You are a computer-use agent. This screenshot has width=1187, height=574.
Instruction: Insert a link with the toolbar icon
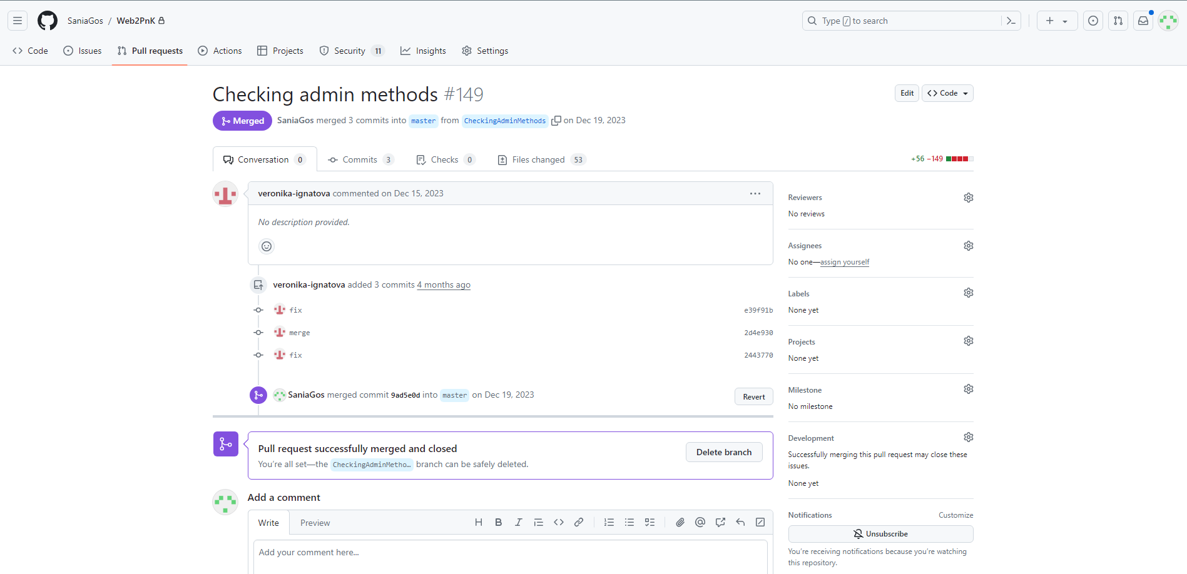(x=579, y=522)
